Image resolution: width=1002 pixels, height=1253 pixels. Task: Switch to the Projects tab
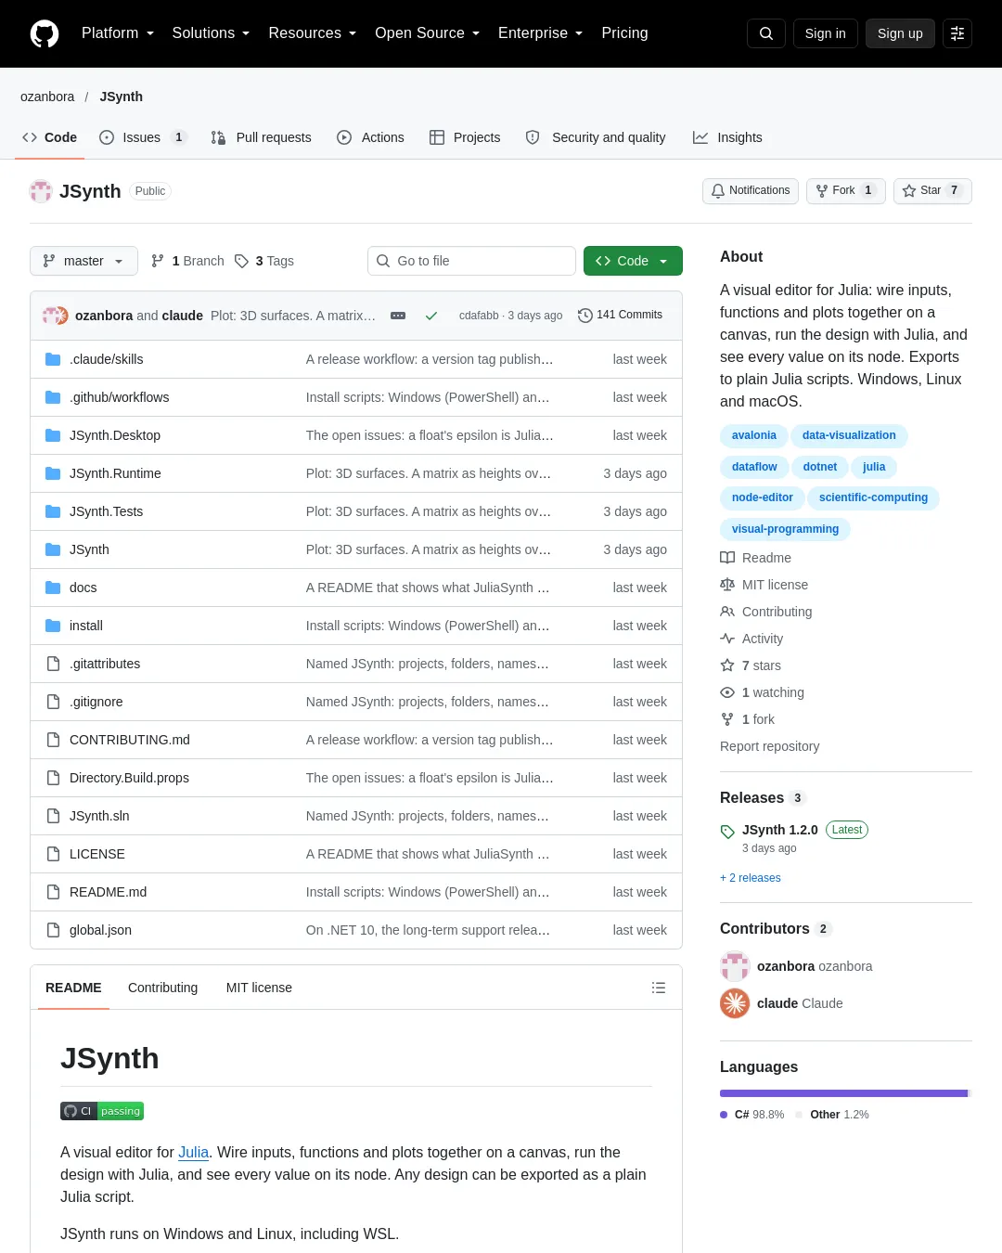pos(465,137)
